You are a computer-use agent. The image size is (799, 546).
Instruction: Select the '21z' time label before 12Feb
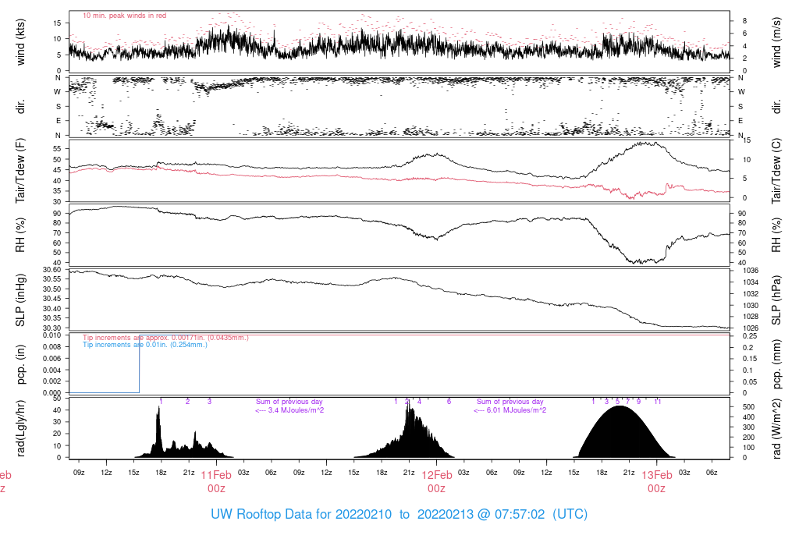click(x=409, y=473)
